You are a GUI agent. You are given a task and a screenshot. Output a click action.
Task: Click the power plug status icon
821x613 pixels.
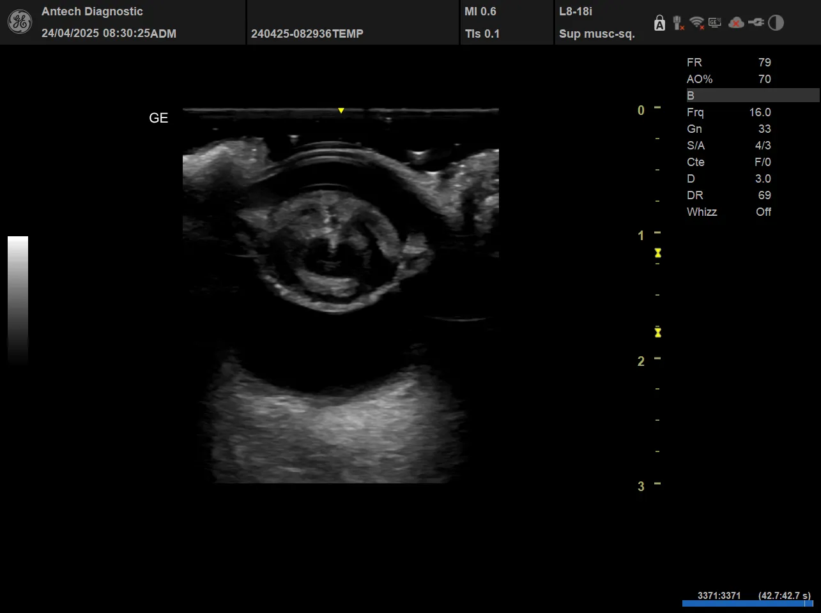tap(756, 23)
